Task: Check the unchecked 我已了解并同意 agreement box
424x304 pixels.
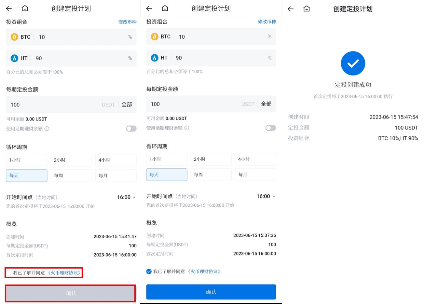Action: tap(9, 273)
